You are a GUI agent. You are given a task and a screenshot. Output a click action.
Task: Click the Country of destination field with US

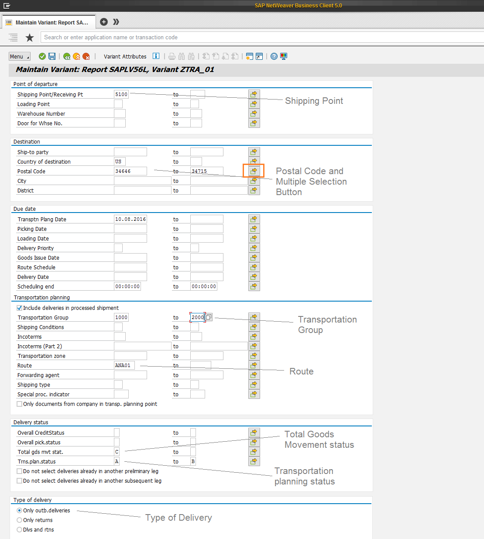click(120, 161)
